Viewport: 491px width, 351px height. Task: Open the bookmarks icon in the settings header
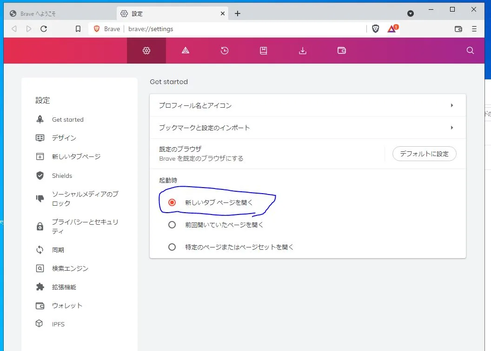pyautogui.click(x=263, y=51)
